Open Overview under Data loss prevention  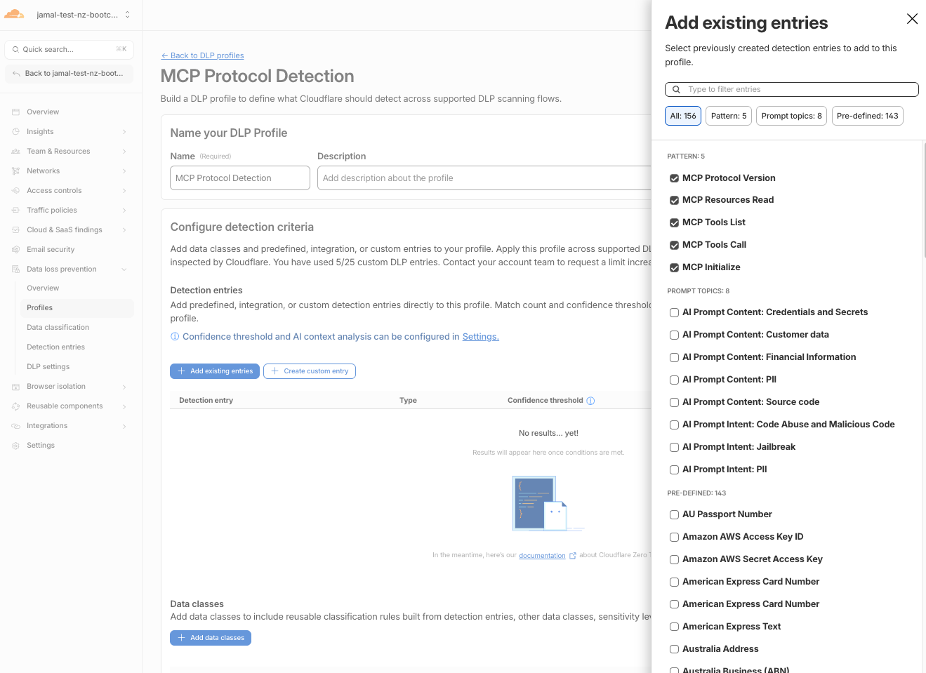43,288
